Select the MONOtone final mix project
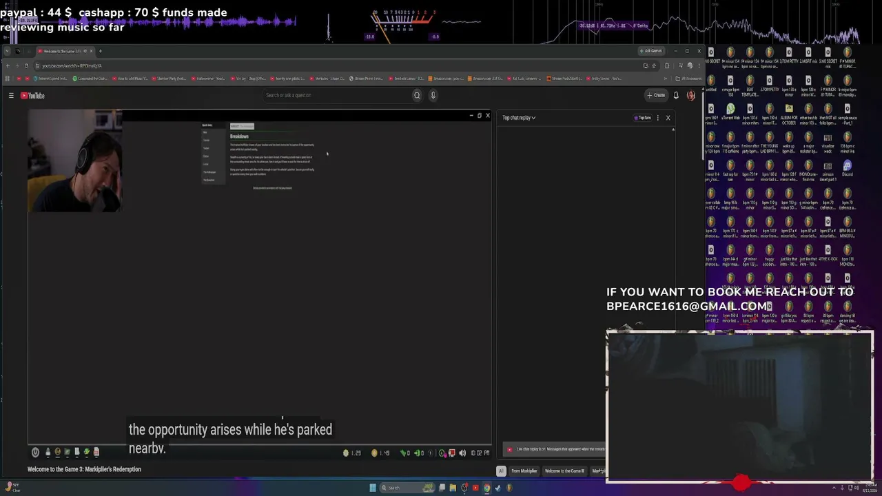This screenshot has width=882, height=496. 808,169
